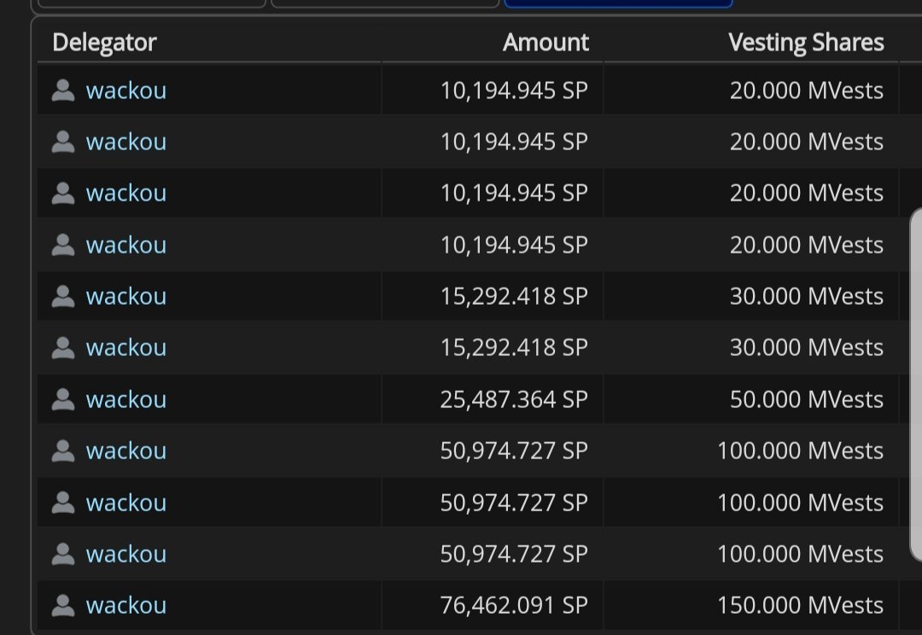Sort by the Amount column header
Viewport: 922px width, 635px height.
546,43
